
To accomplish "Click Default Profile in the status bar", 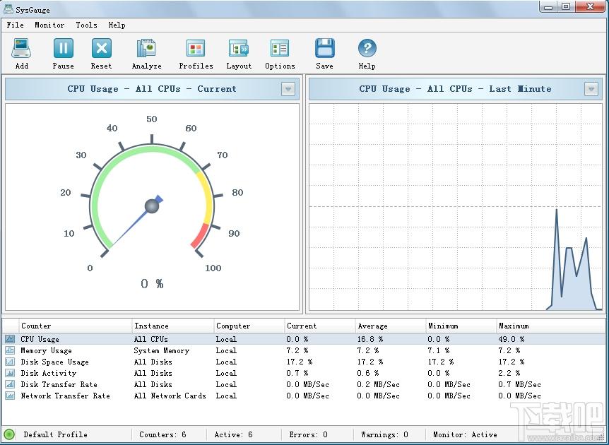I will (x=56, y=434).
